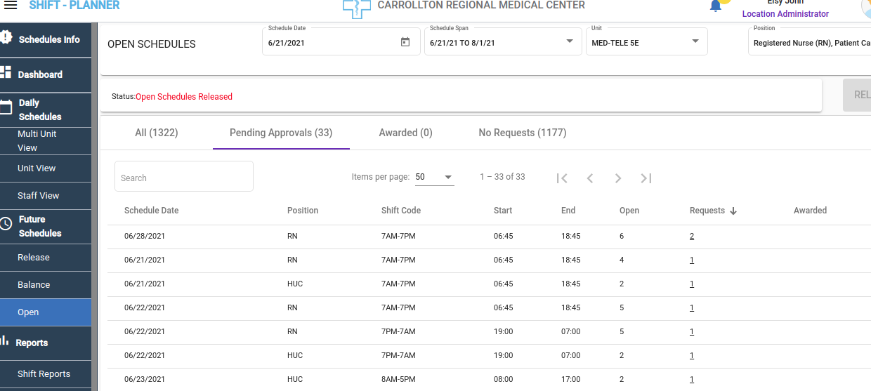Open requests link for 06/28/2021 RN shift

[x=692, y=237]
